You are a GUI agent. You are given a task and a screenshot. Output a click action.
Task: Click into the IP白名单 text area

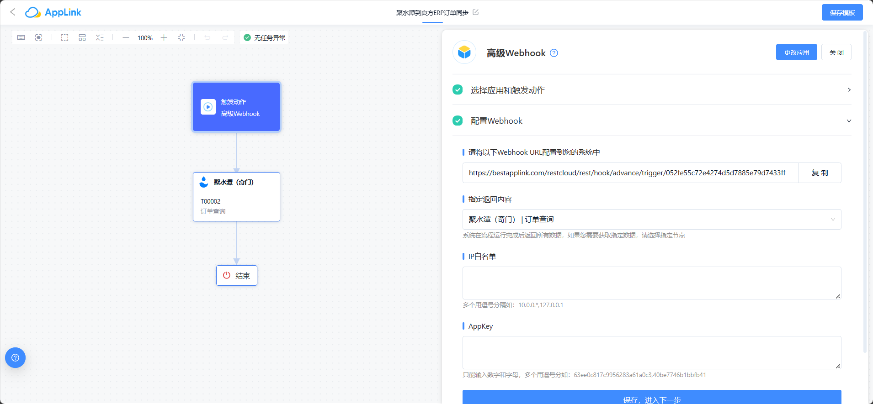coord(652,283)
